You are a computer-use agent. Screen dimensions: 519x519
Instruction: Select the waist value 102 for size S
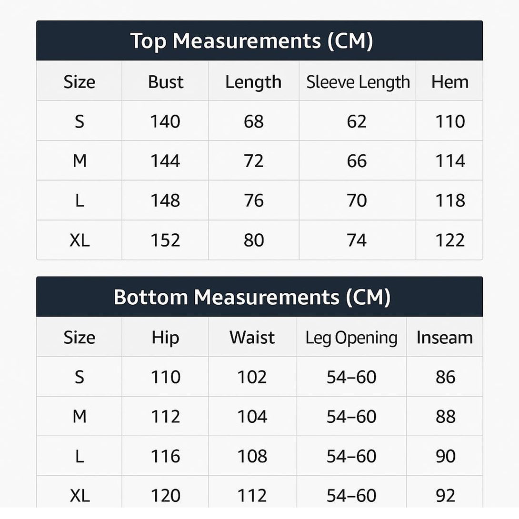point(252,377)
